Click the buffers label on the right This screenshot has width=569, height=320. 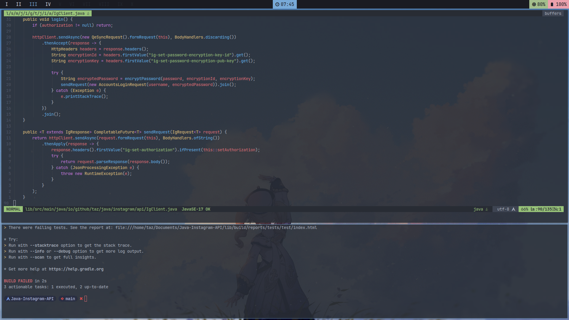click(553, 13)
